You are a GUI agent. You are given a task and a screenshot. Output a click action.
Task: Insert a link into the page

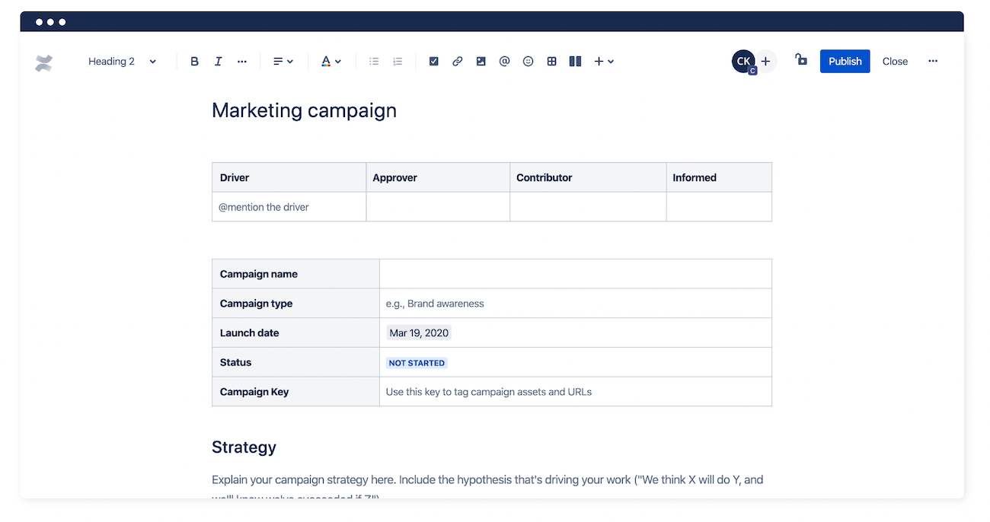point(457,61)
